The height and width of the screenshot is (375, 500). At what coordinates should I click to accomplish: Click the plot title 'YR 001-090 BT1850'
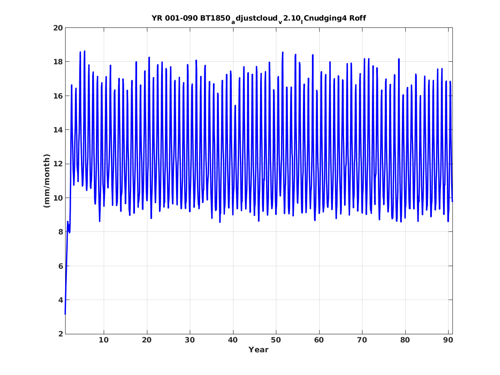[x=259, y=18]
